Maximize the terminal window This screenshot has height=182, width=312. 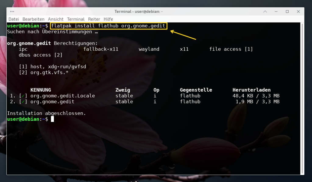point(287,12)
